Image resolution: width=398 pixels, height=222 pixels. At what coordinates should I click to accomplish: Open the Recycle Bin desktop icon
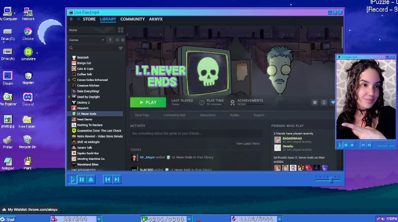click(27, 142)
